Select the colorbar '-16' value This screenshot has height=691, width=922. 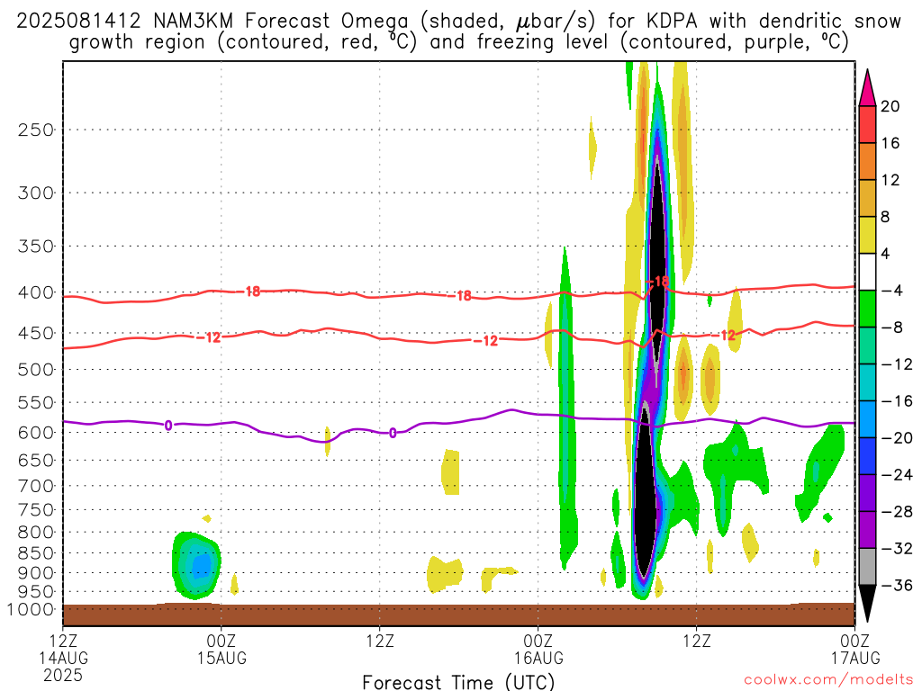coord(897,401)
